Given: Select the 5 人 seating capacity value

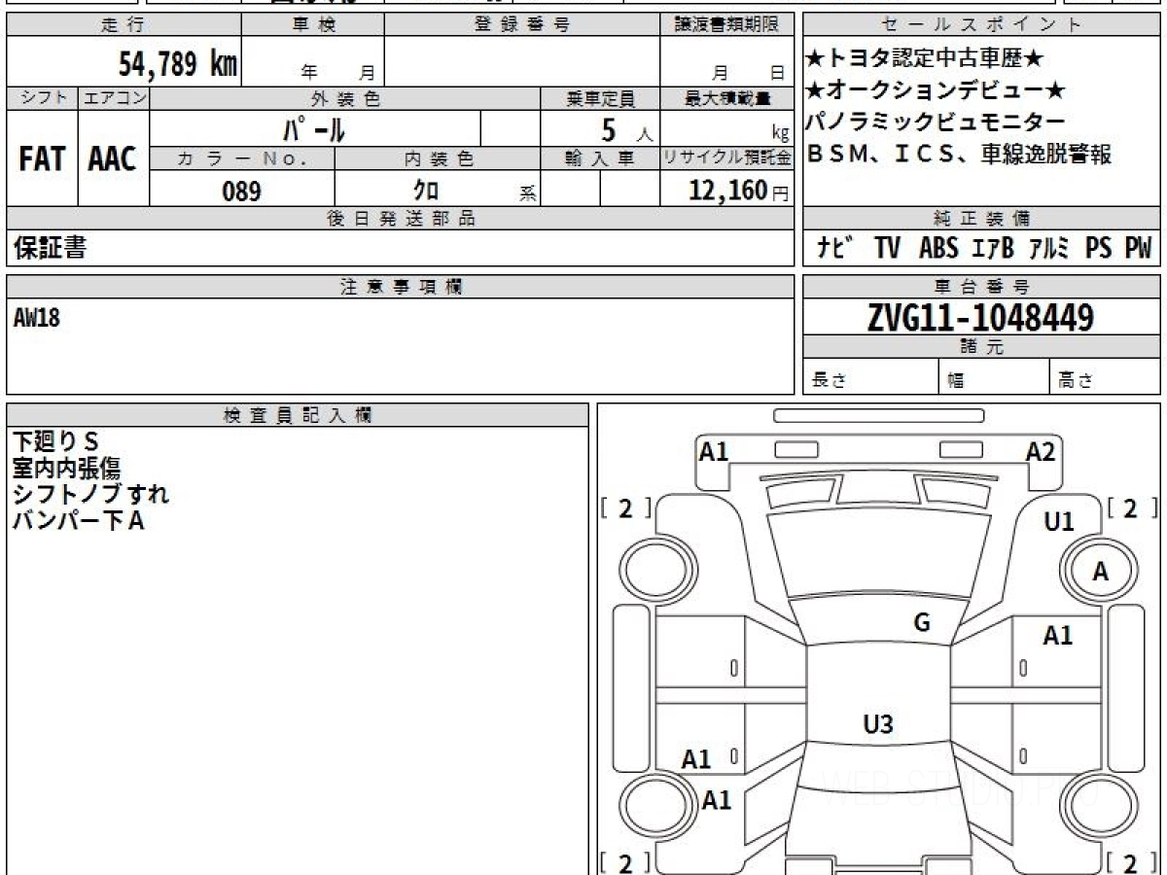Looking at the screenshot, I should click(x=626, y=128).
